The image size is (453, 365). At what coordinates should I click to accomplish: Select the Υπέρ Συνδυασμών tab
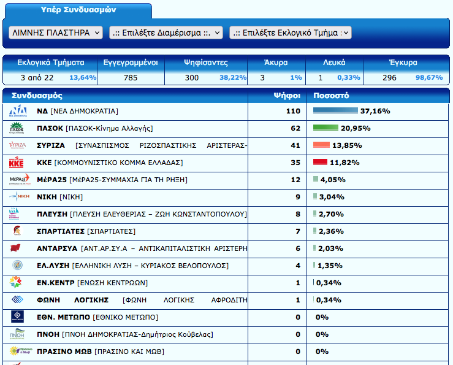(78, 10)
